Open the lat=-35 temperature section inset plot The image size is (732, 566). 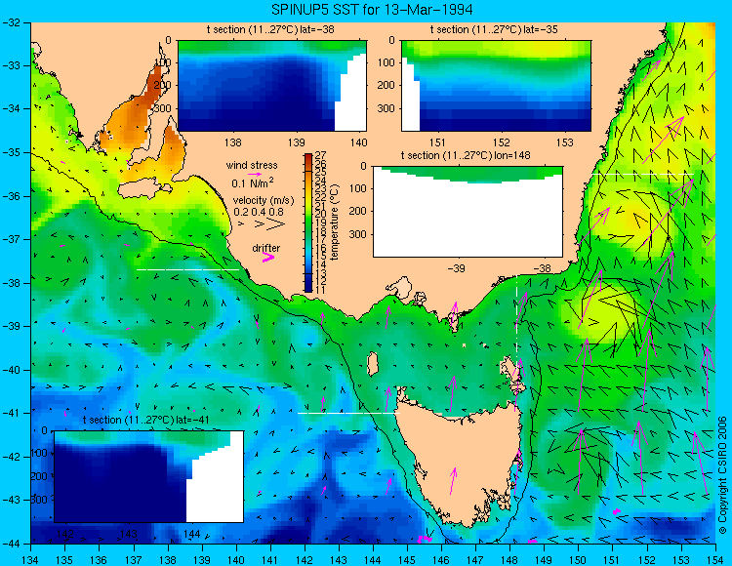coord(496,86)
